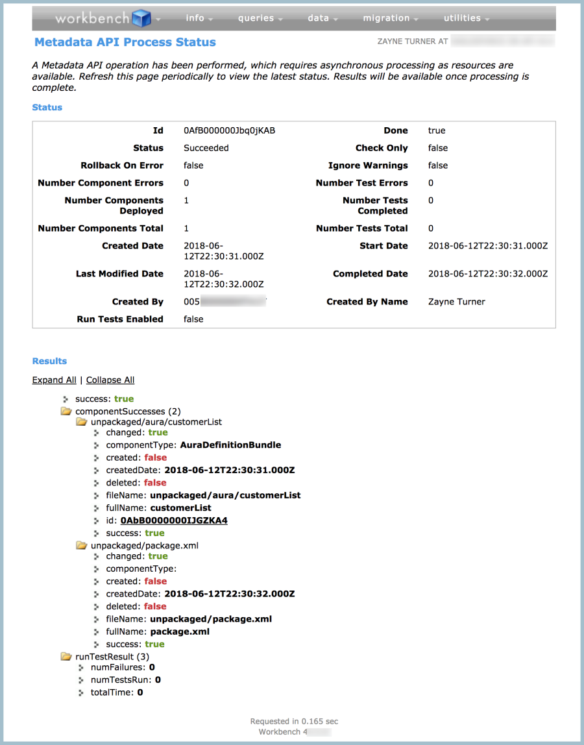Open the data dropdown menu

click(x=322, y=18)
